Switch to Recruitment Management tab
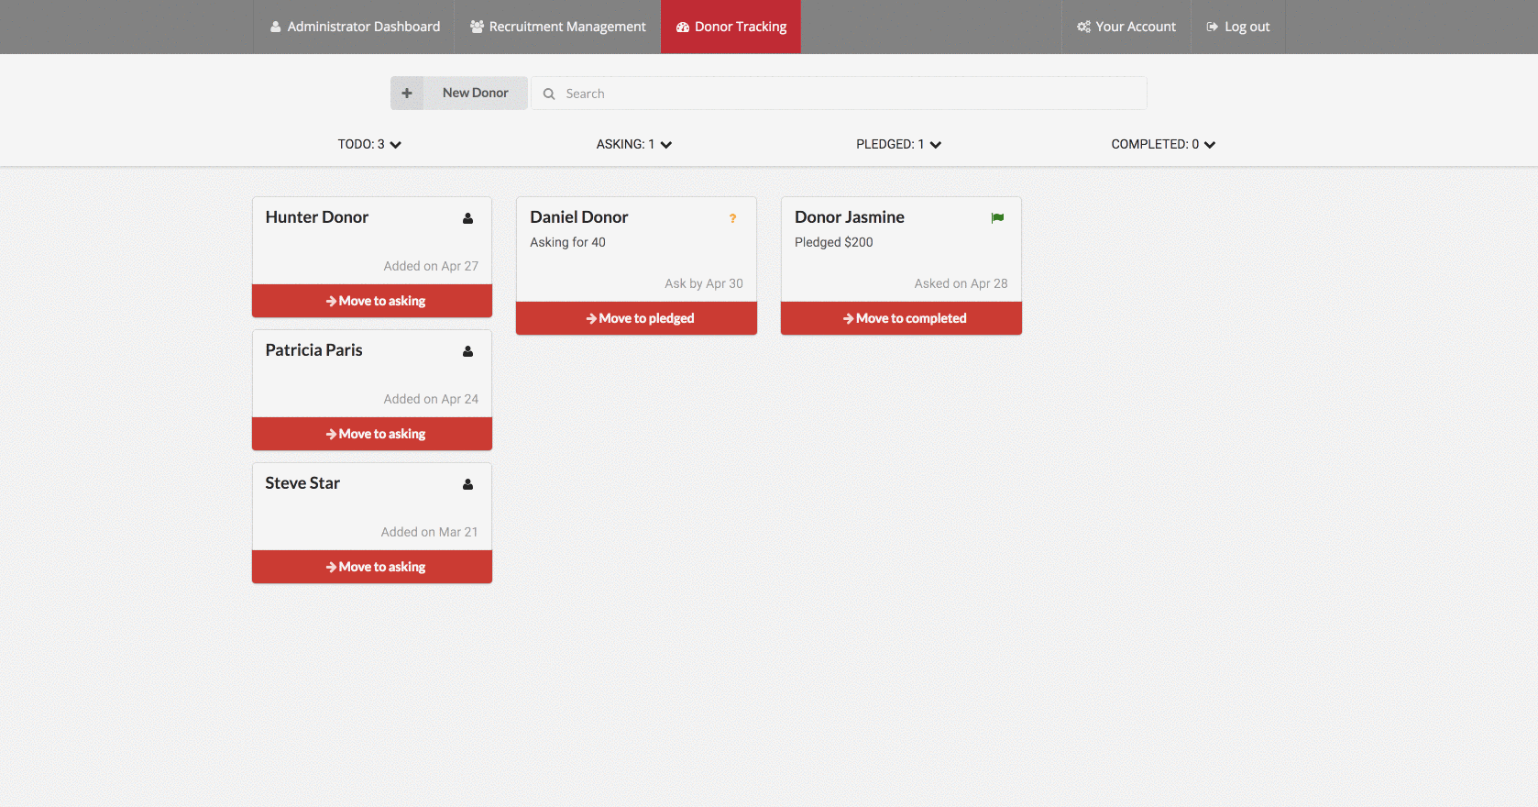This screenshot has width=1538, height=807. (x=557, y=27)
